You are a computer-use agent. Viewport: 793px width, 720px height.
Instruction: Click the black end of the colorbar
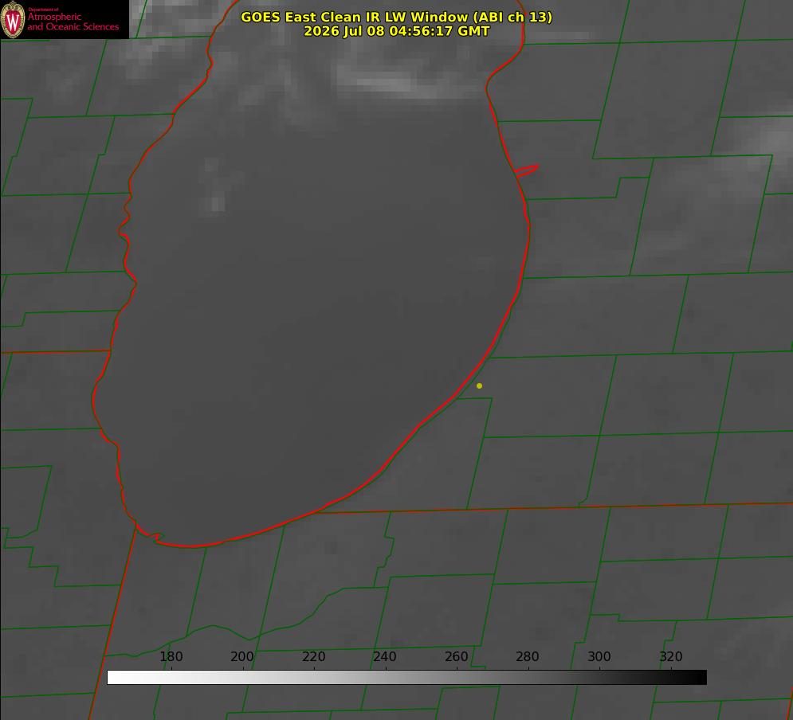pos(700,677)
